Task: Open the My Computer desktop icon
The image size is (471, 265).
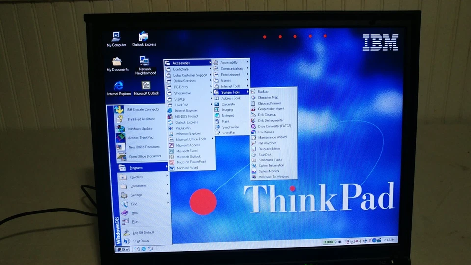Action: click(x=116, y=39)
